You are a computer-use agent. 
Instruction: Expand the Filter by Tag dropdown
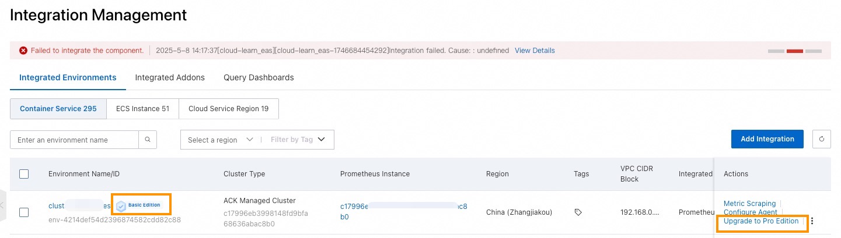pyautogui.click(x=298, y=140)
